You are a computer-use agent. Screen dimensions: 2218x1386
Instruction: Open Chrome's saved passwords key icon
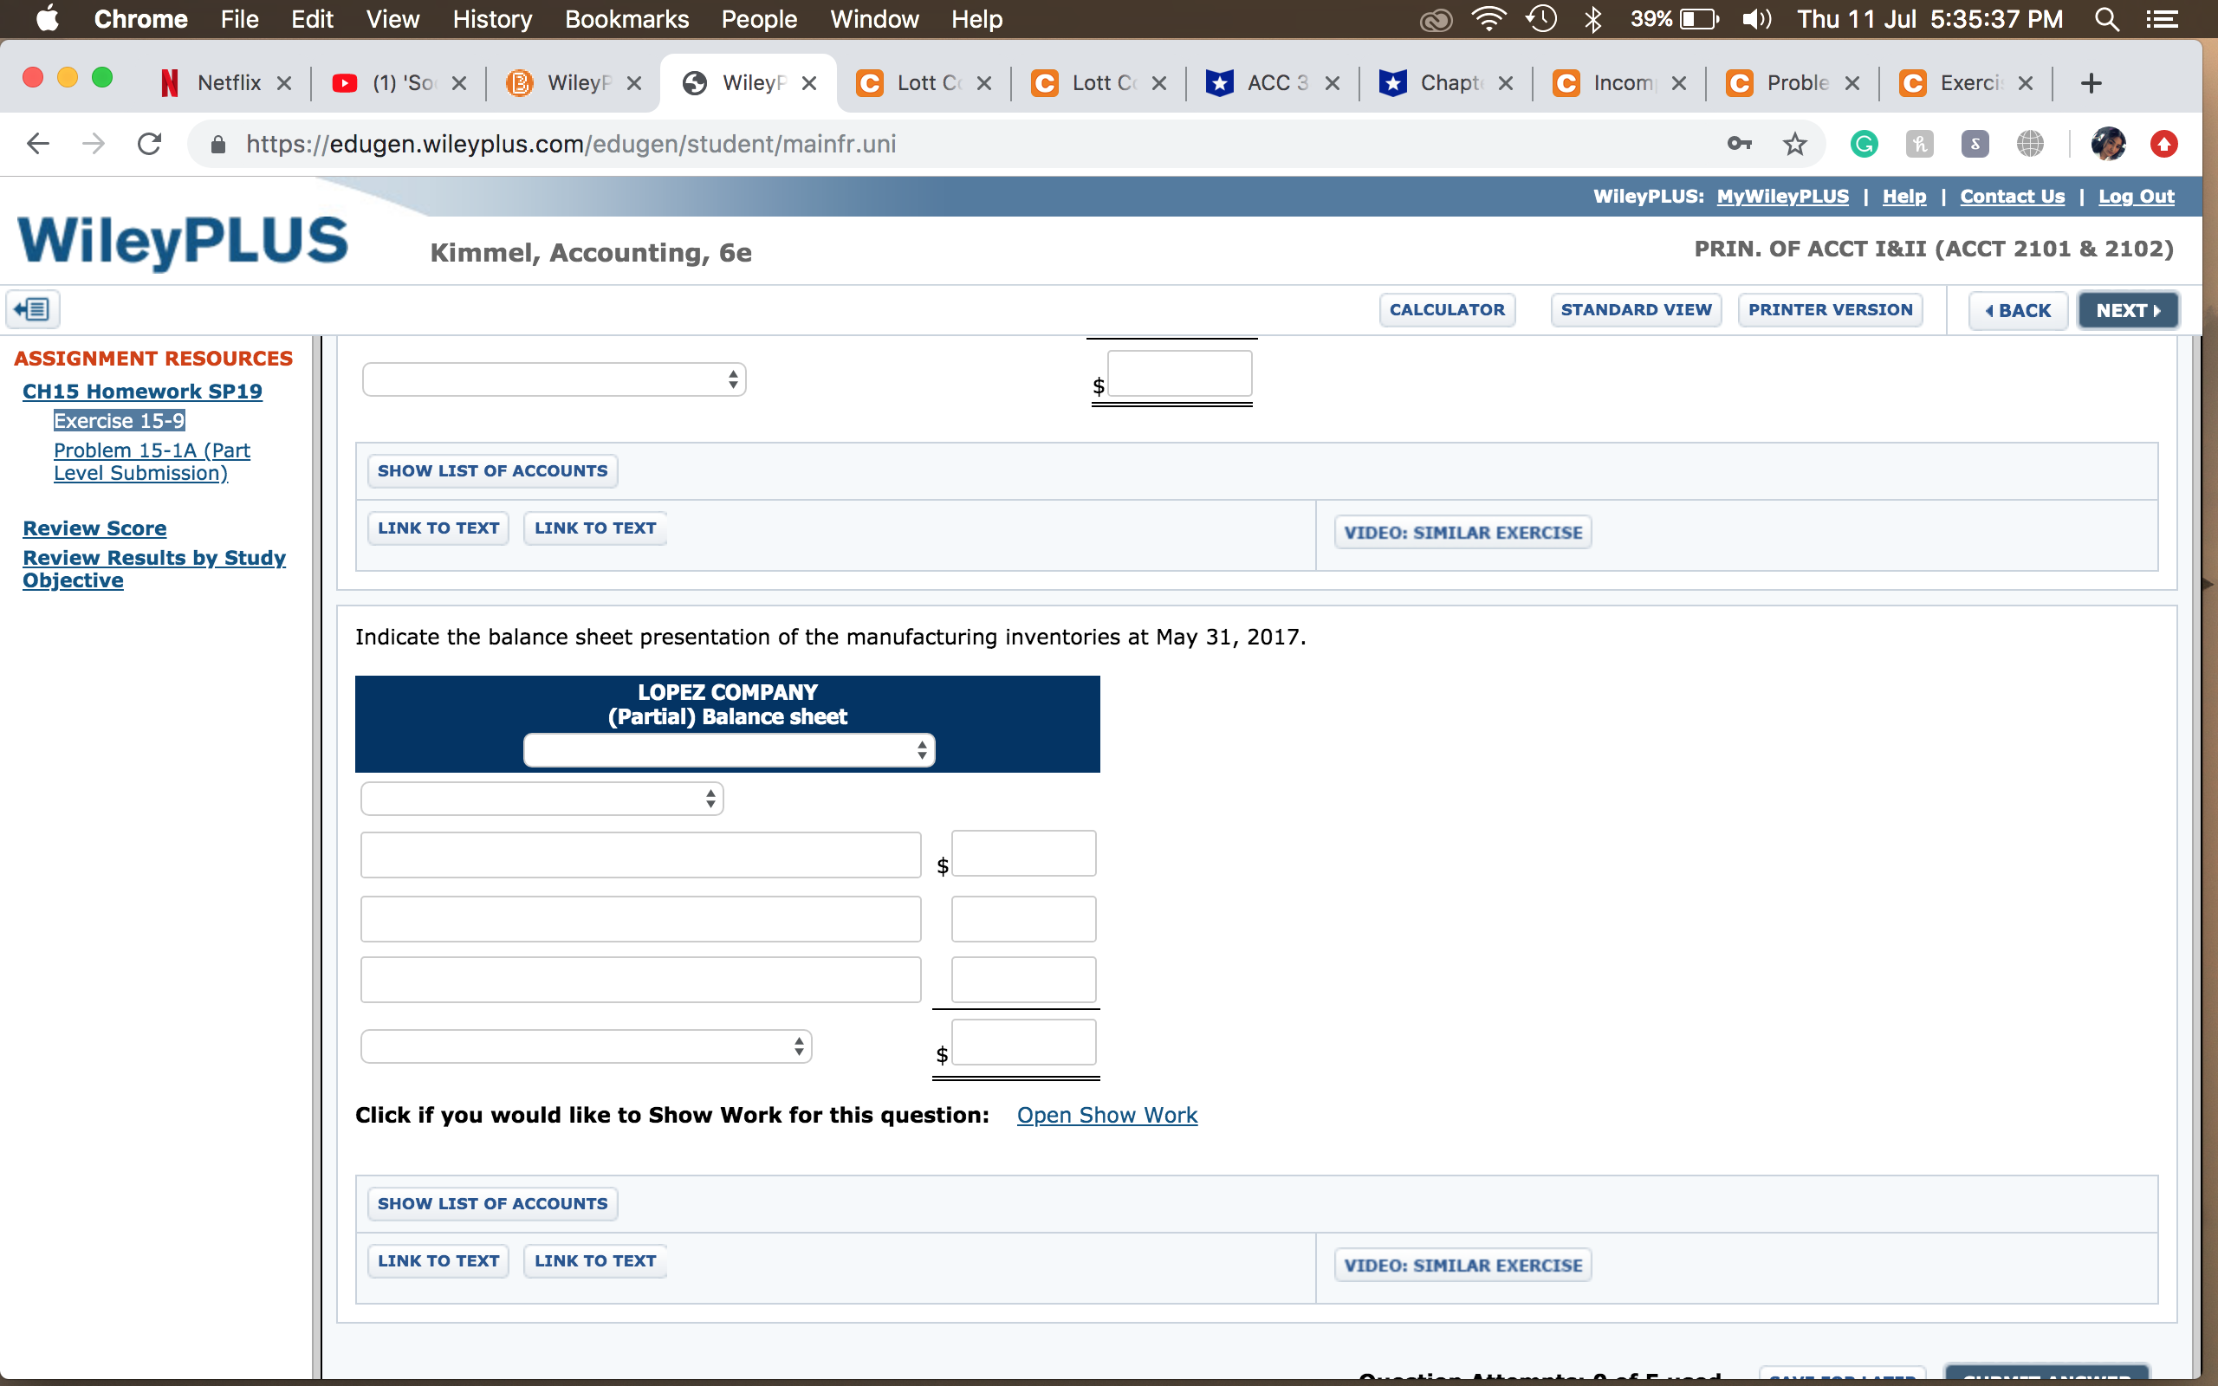pos(1738,143)
